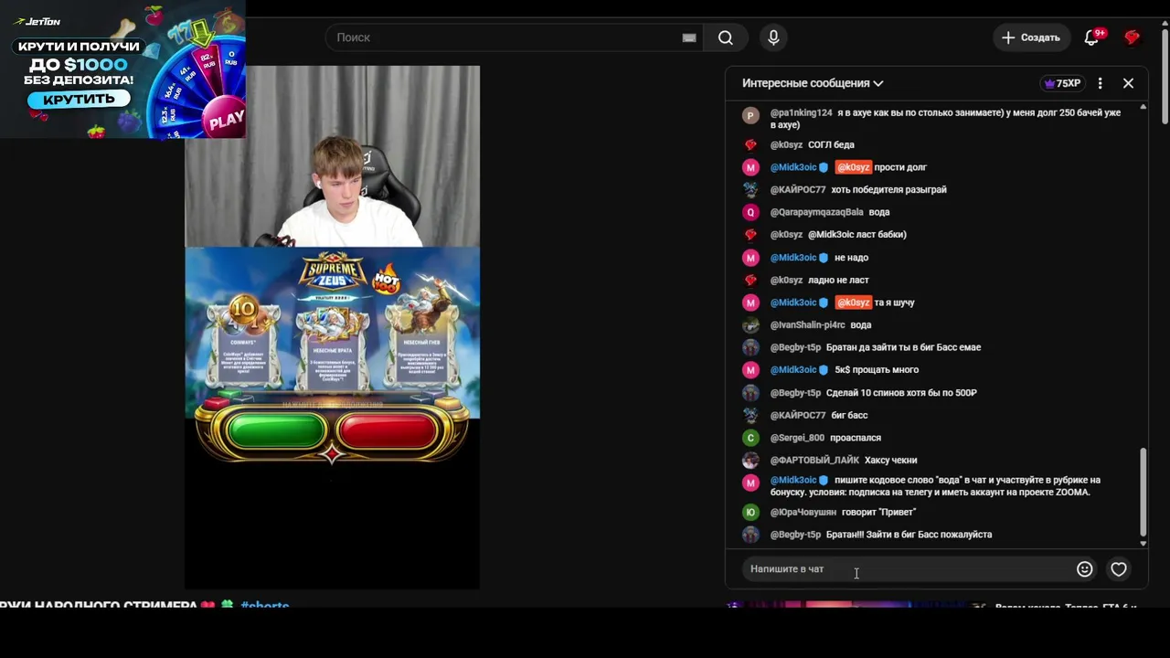Start voice search with the microphone icon
This screenshot has width=1170, height=658.
point(773,37)
